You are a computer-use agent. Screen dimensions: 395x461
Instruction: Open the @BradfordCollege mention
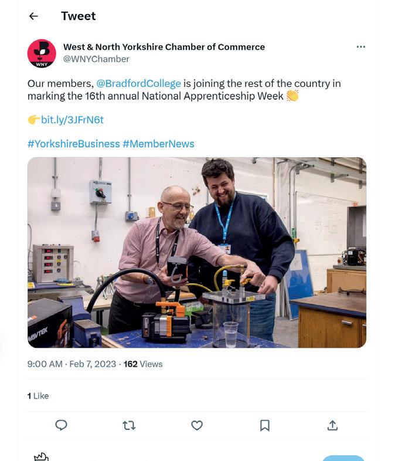138,83
